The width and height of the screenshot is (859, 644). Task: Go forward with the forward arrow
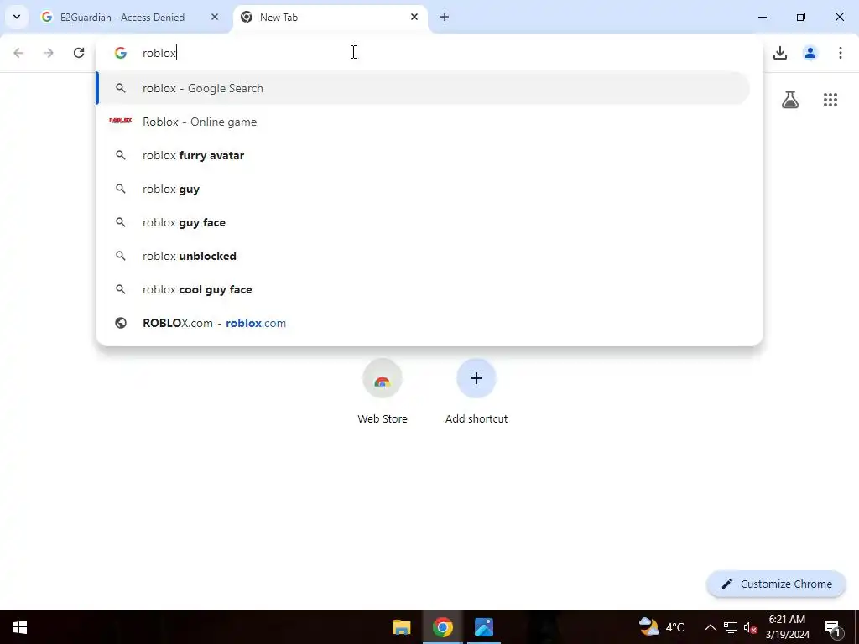tap(49, 53)
